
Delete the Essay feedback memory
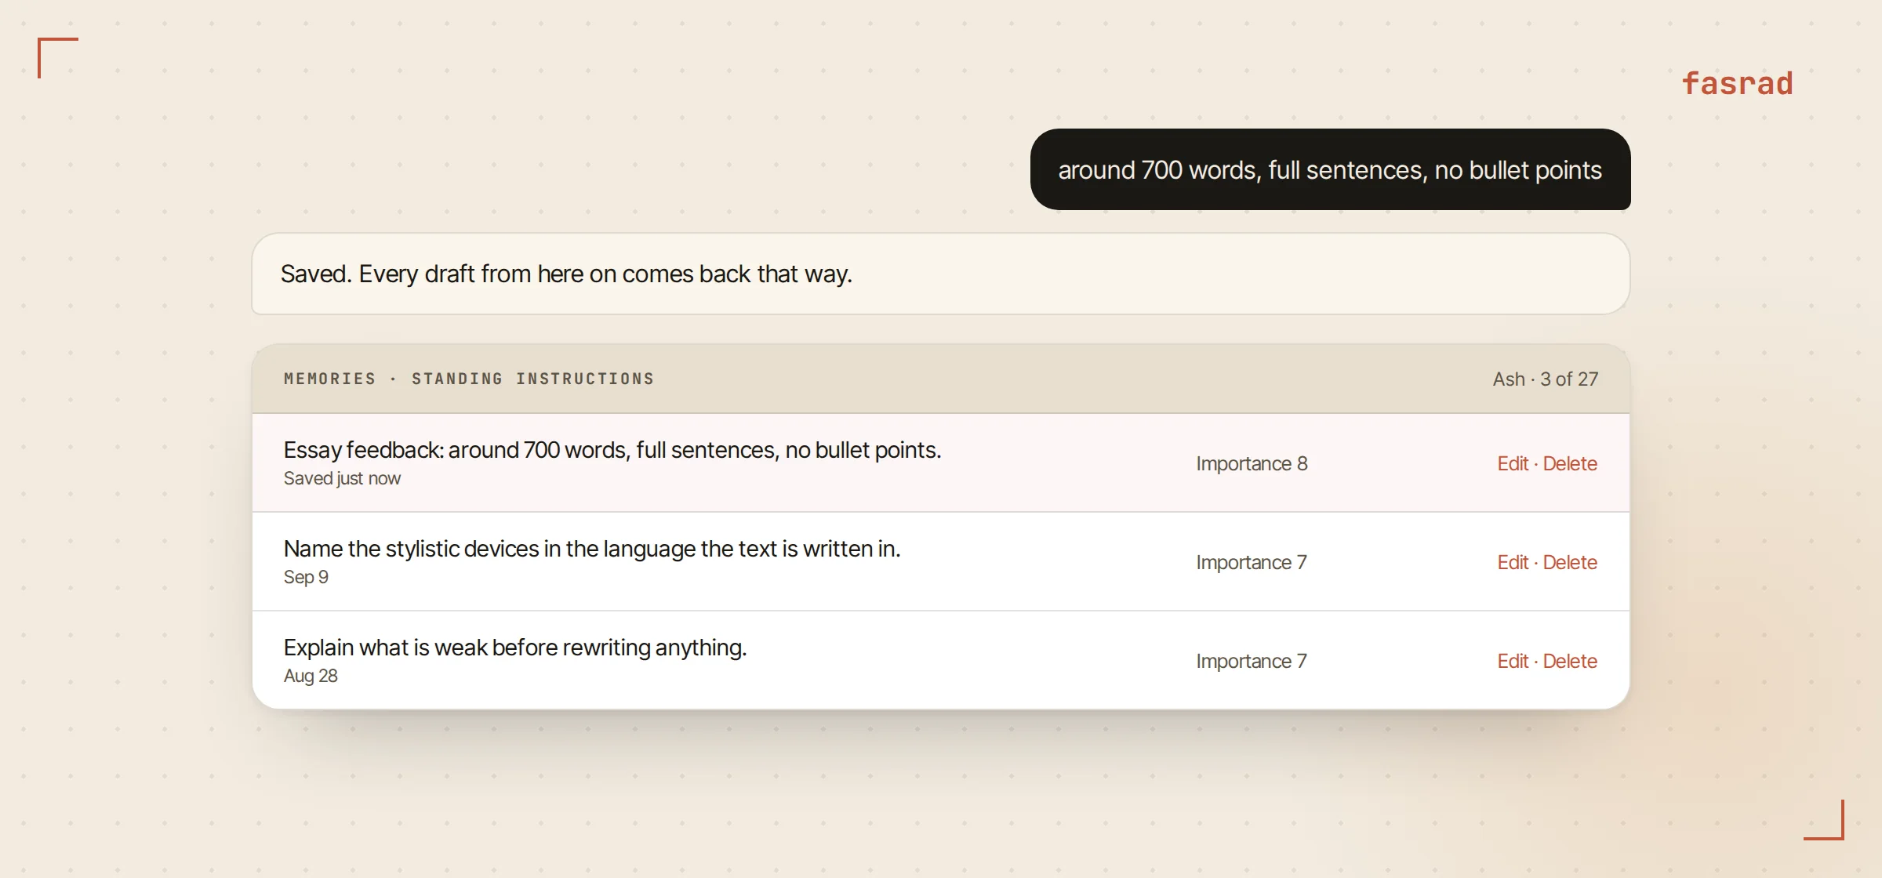(1570, 463)
